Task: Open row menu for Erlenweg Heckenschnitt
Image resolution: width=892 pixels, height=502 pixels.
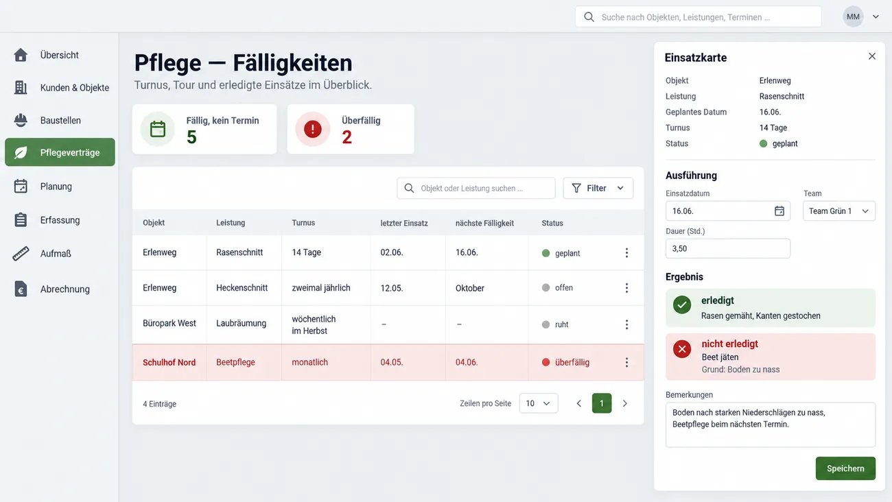Action: (626, 288)
